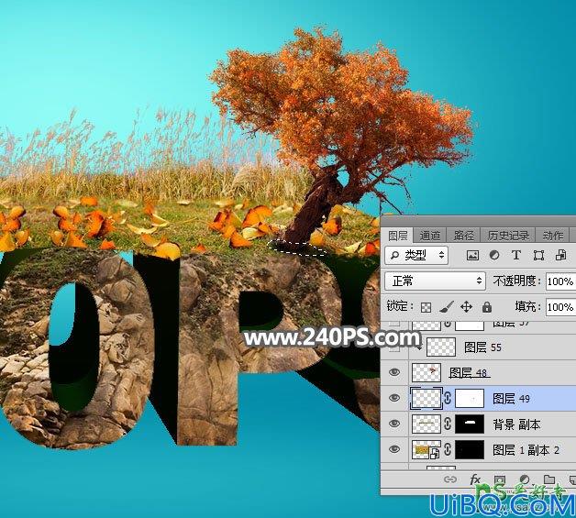Open the 正常 blend mode dropdown
Image resolution: width=576 pixels, height=518 pixels.
436,281
